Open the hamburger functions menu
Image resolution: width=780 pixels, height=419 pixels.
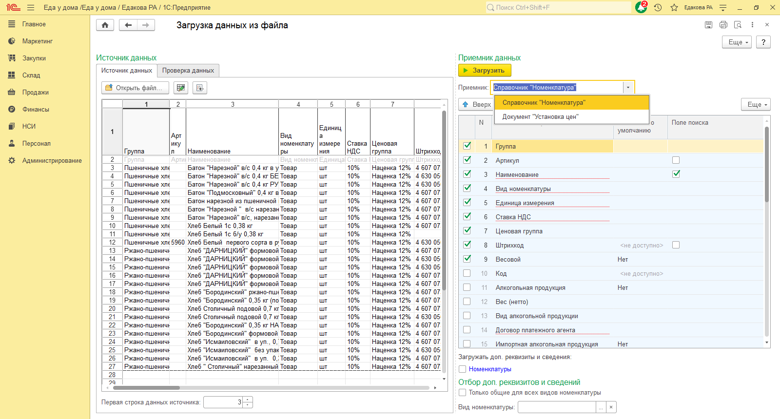31,7
